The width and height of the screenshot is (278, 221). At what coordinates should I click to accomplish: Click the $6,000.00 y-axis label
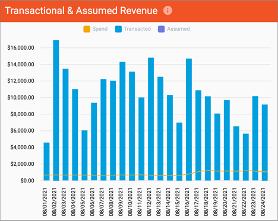click(23, 131)
